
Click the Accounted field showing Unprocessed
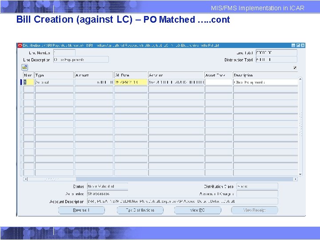(108, 193)
